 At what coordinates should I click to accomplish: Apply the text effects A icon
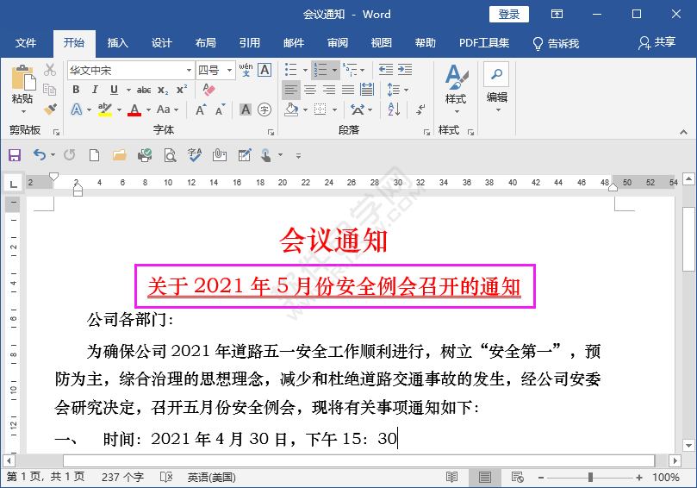coord(77,109)
